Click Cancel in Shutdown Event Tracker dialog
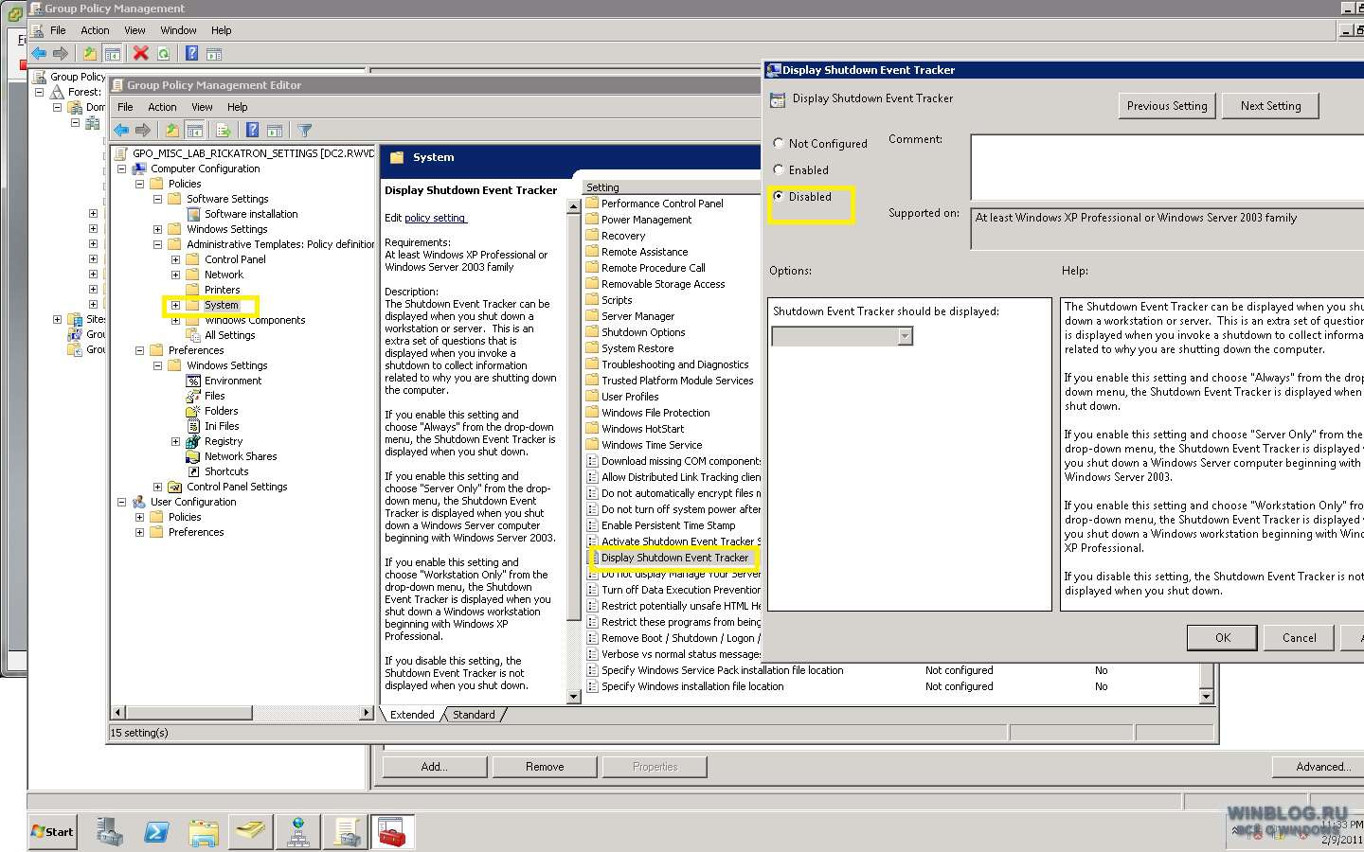 [1299, 637]
